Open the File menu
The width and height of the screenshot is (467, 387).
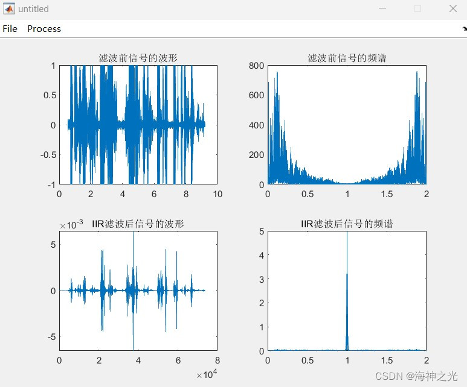[10, 28]
